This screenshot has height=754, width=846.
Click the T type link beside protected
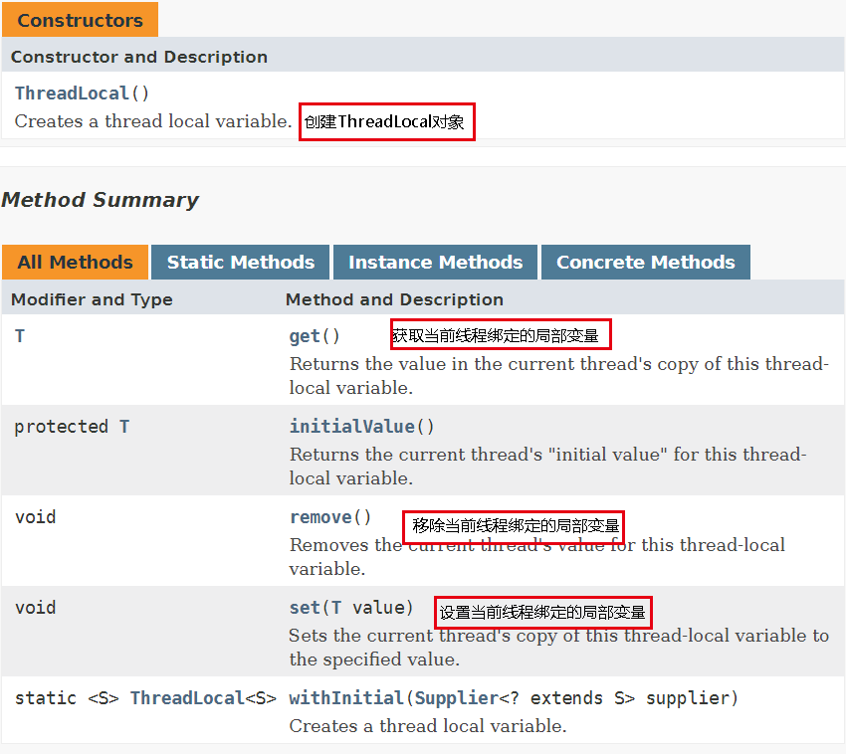(124, 427)
